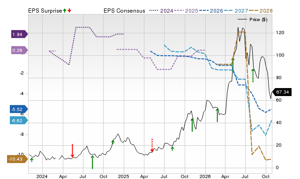
Task: Select the brown -10.43 value tag
Action: click(x=17, y=159)
